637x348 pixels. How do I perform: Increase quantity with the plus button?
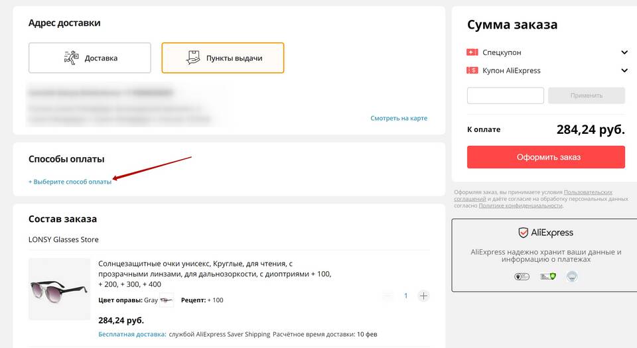pos(423,296)
